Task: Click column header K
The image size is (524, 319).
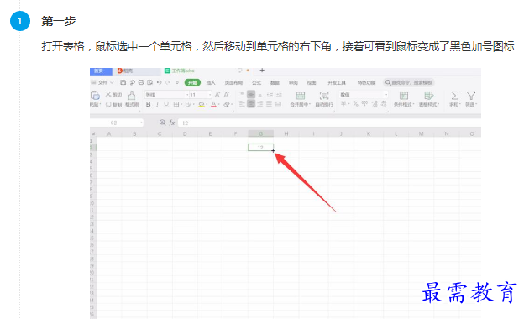Action: click(369, 133)
